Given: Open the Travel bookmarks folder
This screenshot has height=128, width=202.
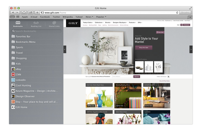Looking at the screenshot, I should pos(19,53).
